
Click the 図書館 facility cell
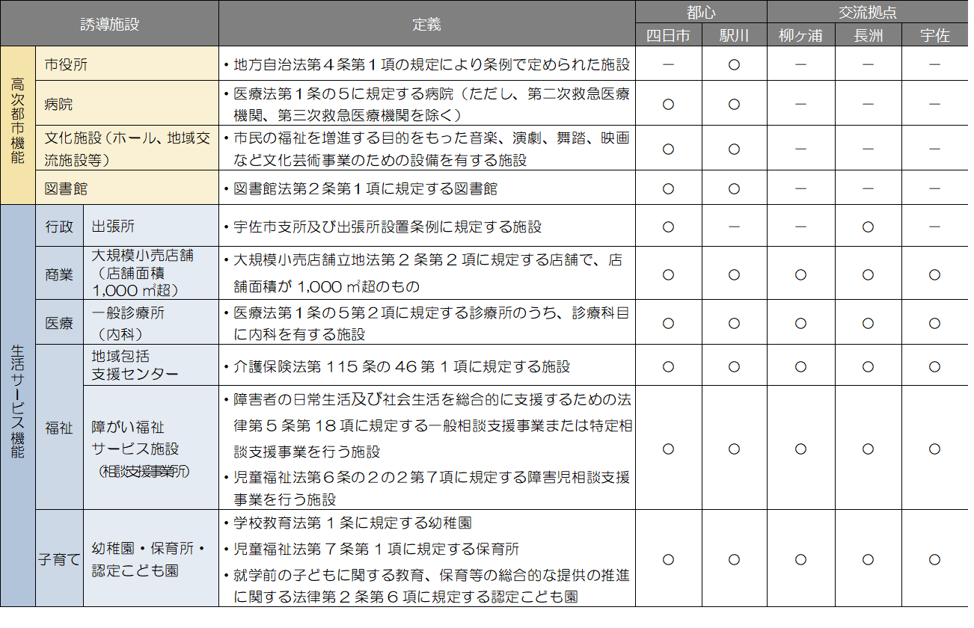click(127, 188)
